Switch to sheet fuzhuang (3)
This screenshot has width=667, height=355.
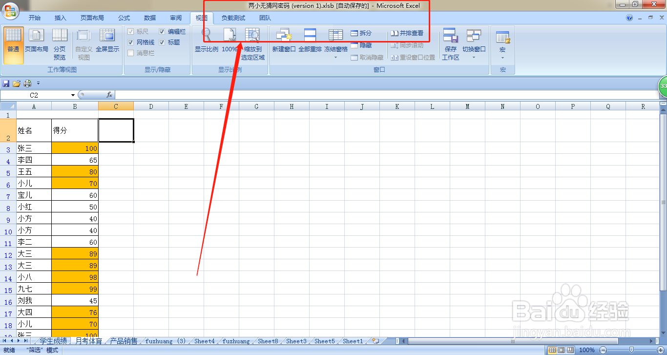pos(166,341)
